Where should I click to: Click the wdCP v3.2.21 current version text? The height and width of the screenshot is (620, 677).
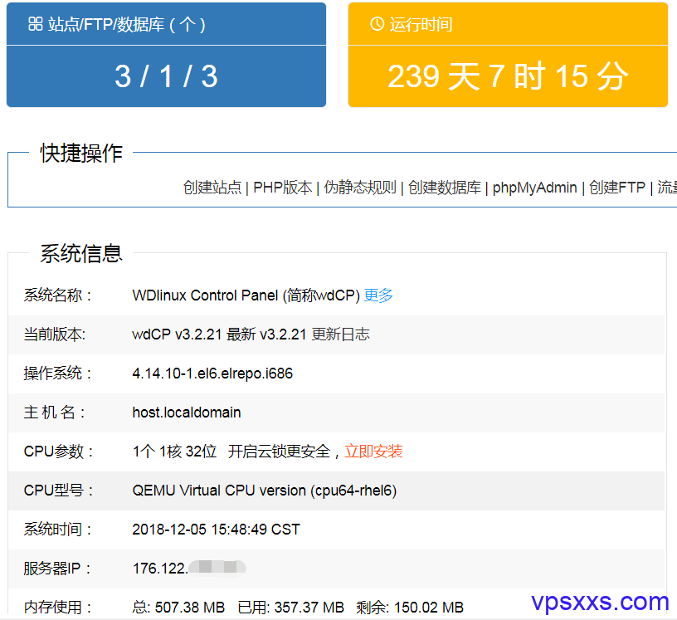pos(177,334)
